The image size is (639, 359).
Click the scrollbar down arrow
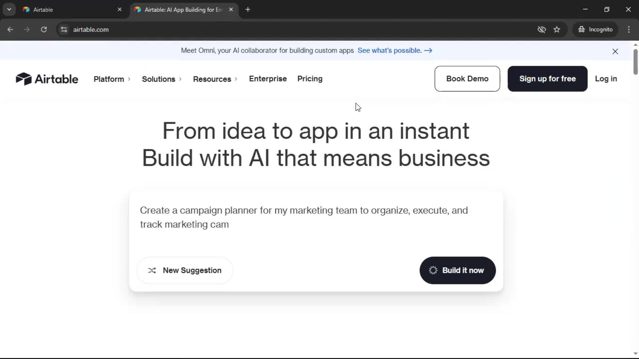point(635,354)
